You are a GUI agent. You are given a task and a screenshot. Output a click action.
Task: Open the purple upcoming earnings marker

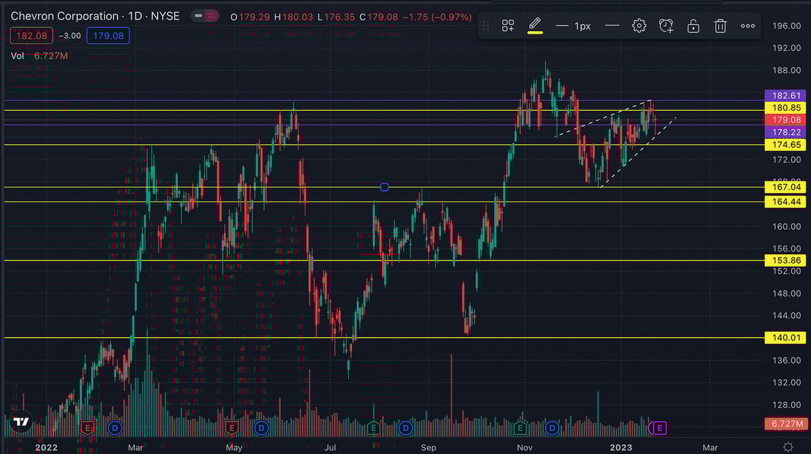pos(660,428)
